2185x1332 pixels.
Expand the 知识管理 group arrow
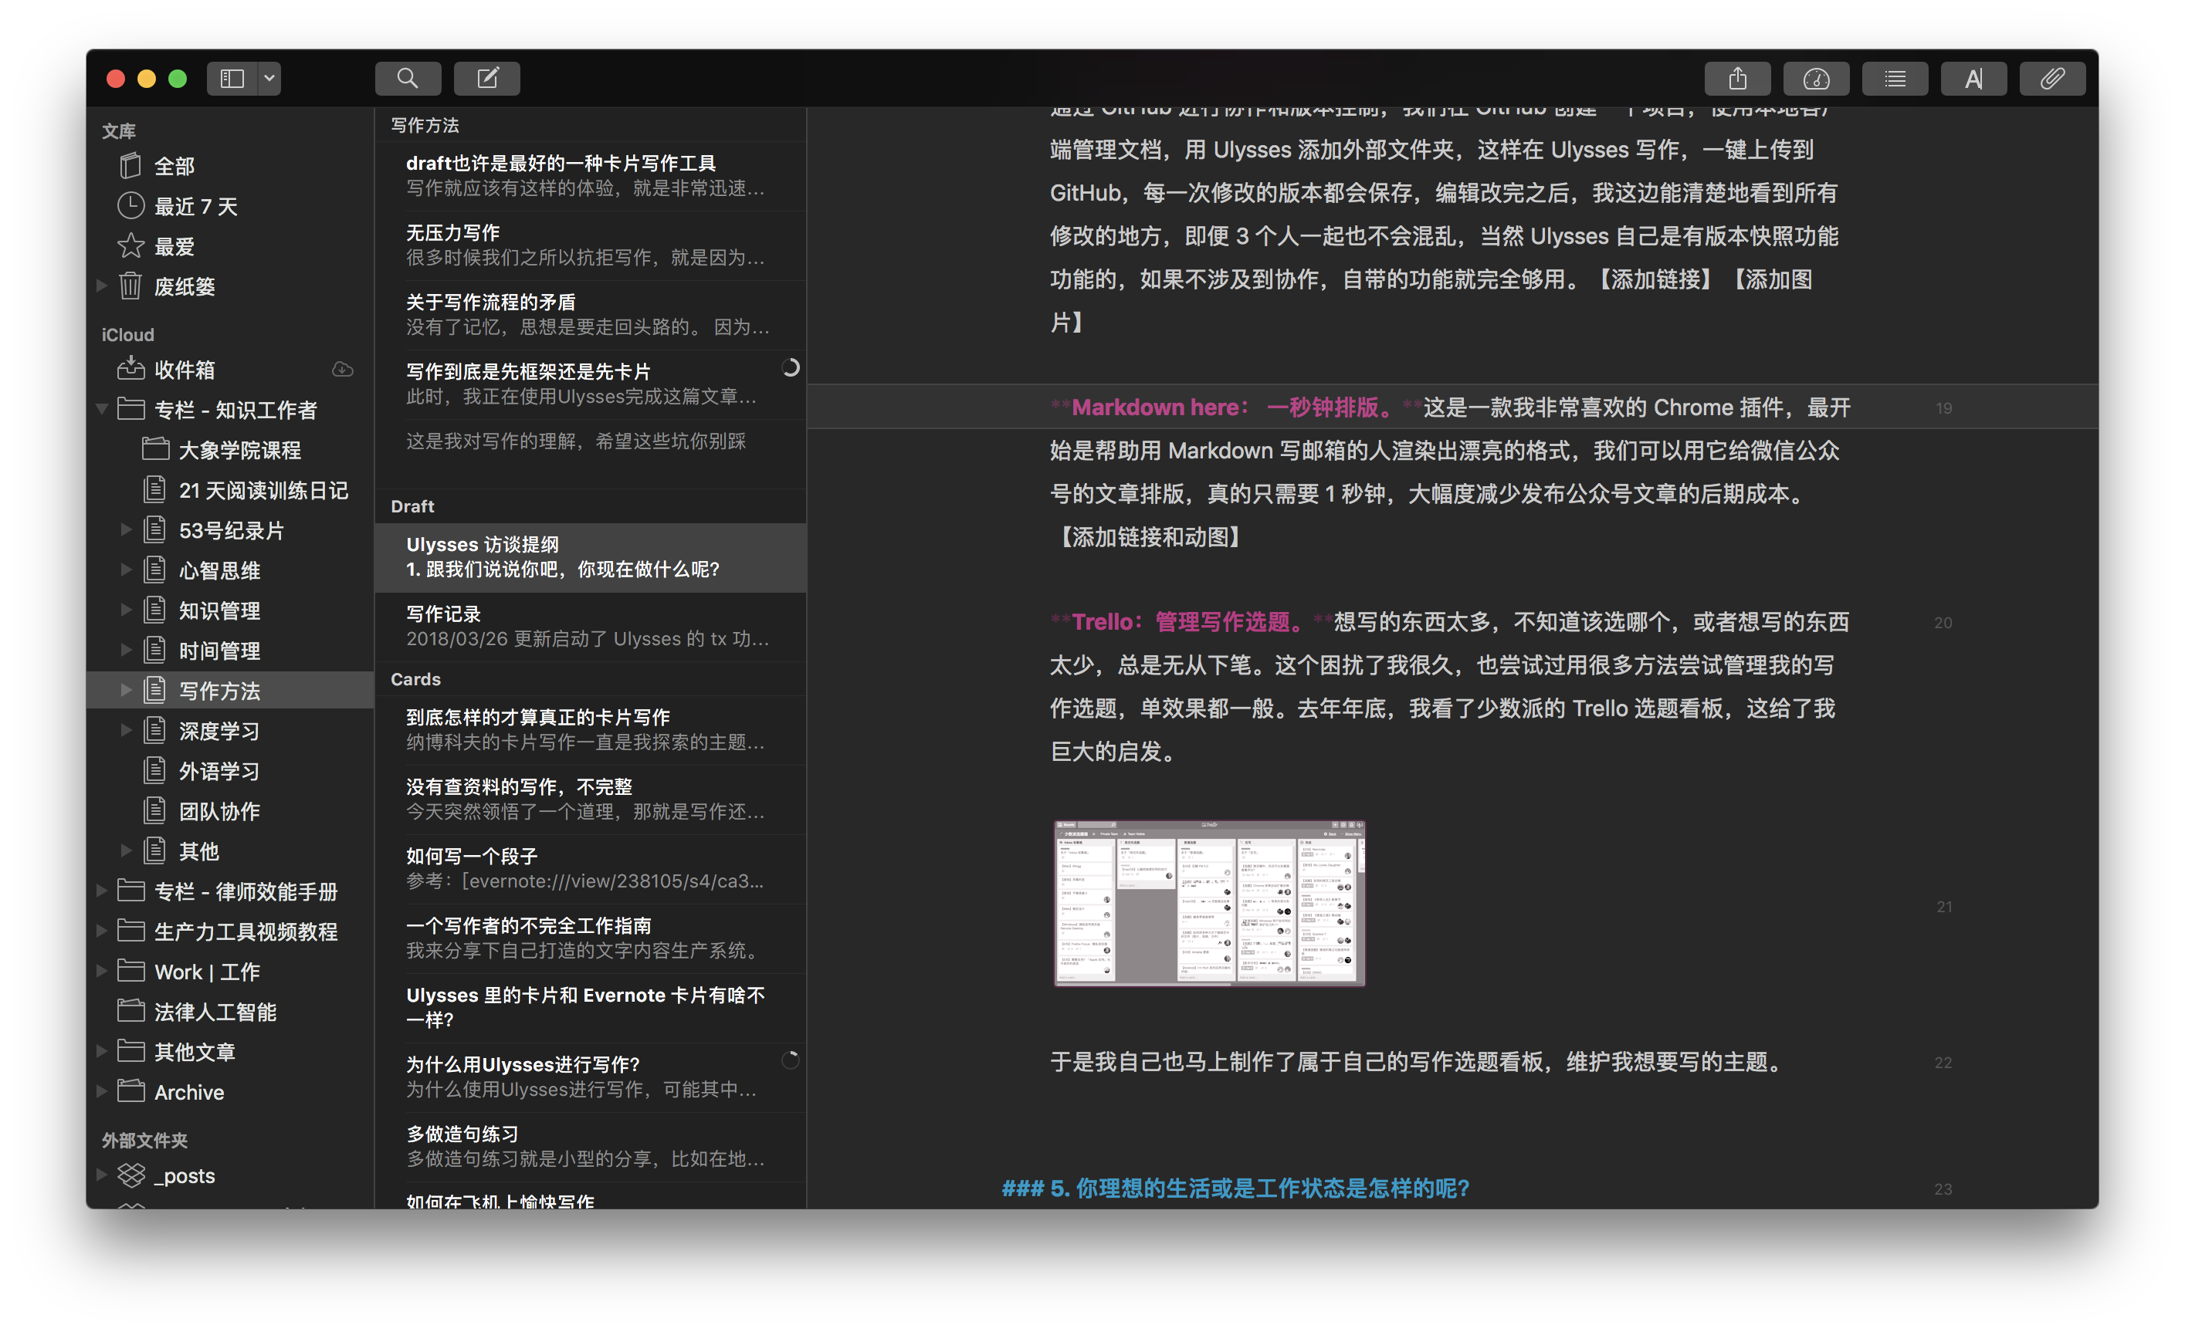coord(126,610)
